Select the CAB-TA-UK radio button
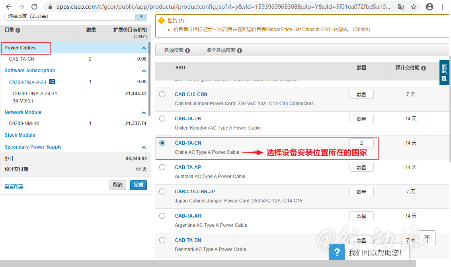 [162, 119]
